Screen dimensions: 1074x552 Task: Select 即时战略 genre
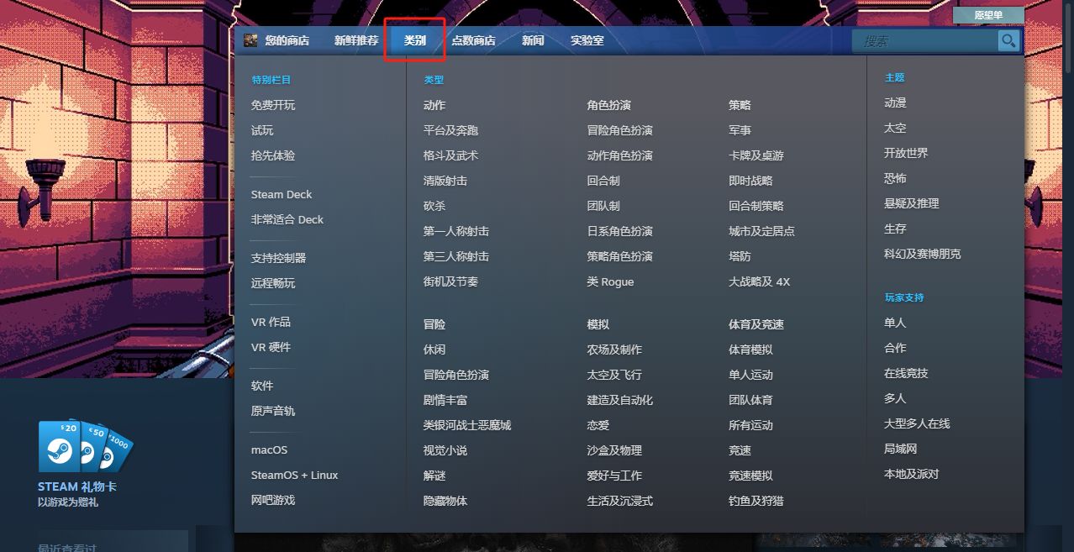click(750, 181)
